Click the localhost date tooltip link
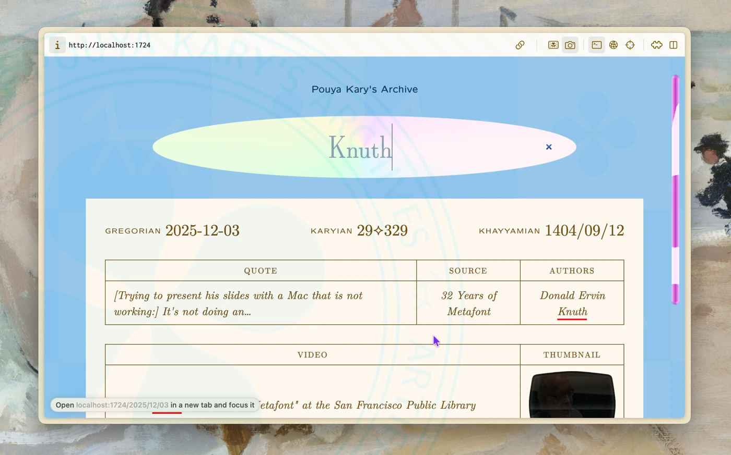 (122, 405)
